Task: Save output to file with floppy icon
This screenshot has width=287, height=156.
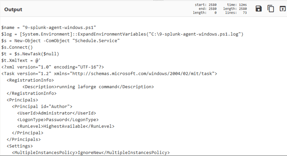Action: (258, 8)
